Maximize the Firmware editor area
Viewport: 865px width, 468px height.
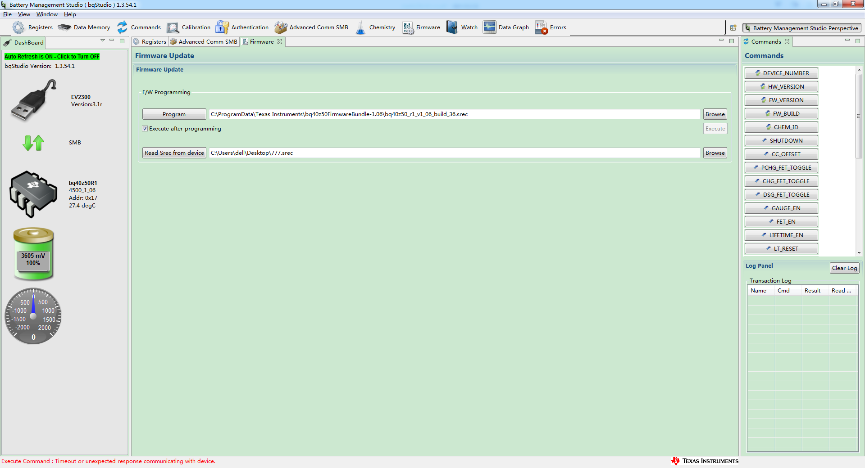pyautogui.click(x=732, y=40)
